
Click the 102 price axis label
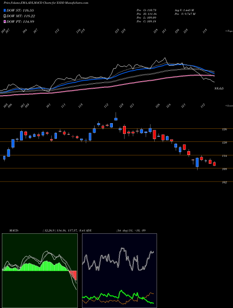coord(224,182)
